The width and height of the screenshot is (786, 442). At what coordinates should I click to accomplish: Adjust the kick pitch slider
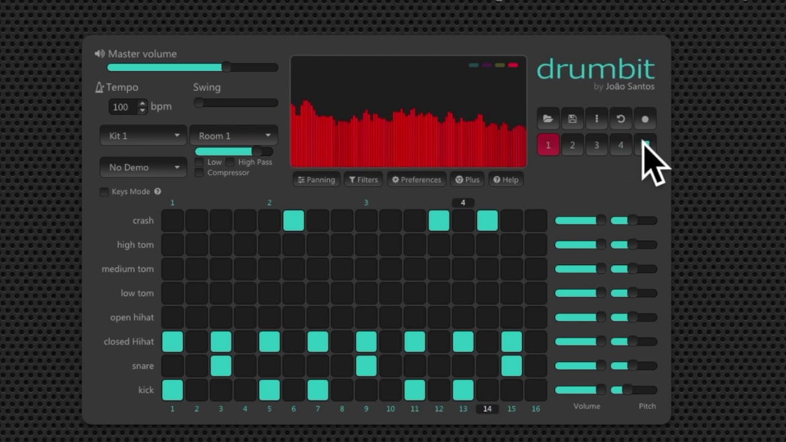(x=634, y=390)
